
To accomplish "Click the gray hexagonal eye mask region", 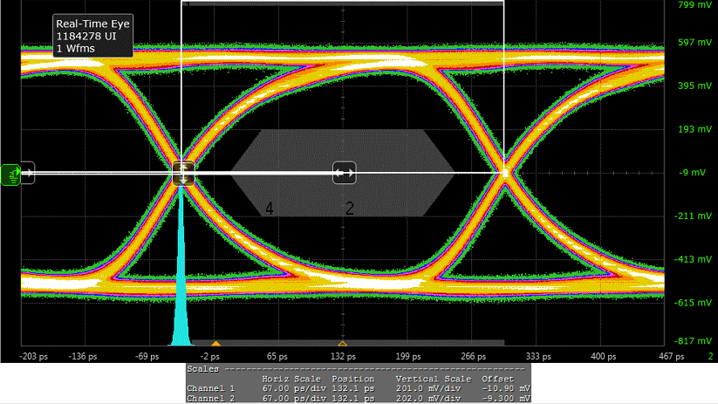I will [344, 173].
